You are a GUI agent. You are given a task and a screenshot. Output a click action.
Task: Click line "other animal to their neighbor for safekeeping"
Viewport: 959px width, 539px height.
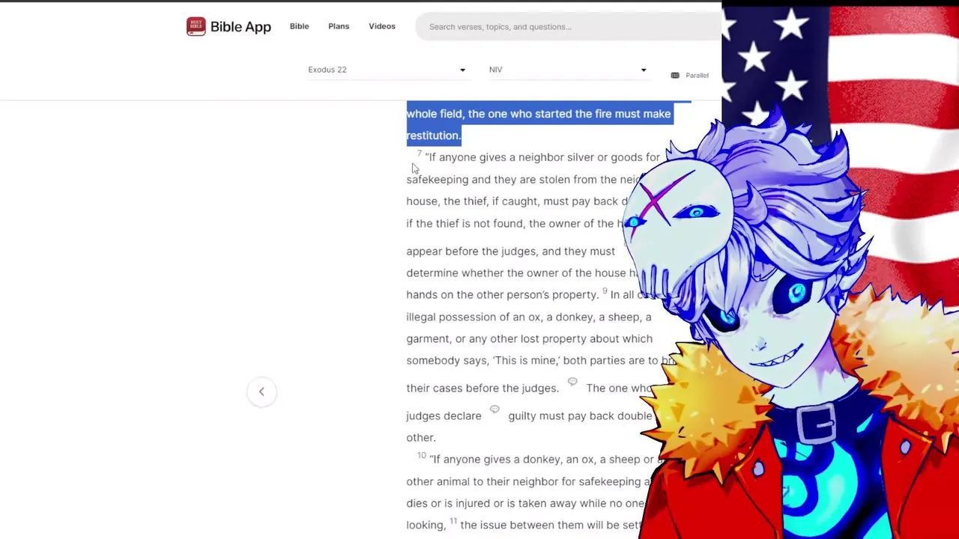click(528, 481)
